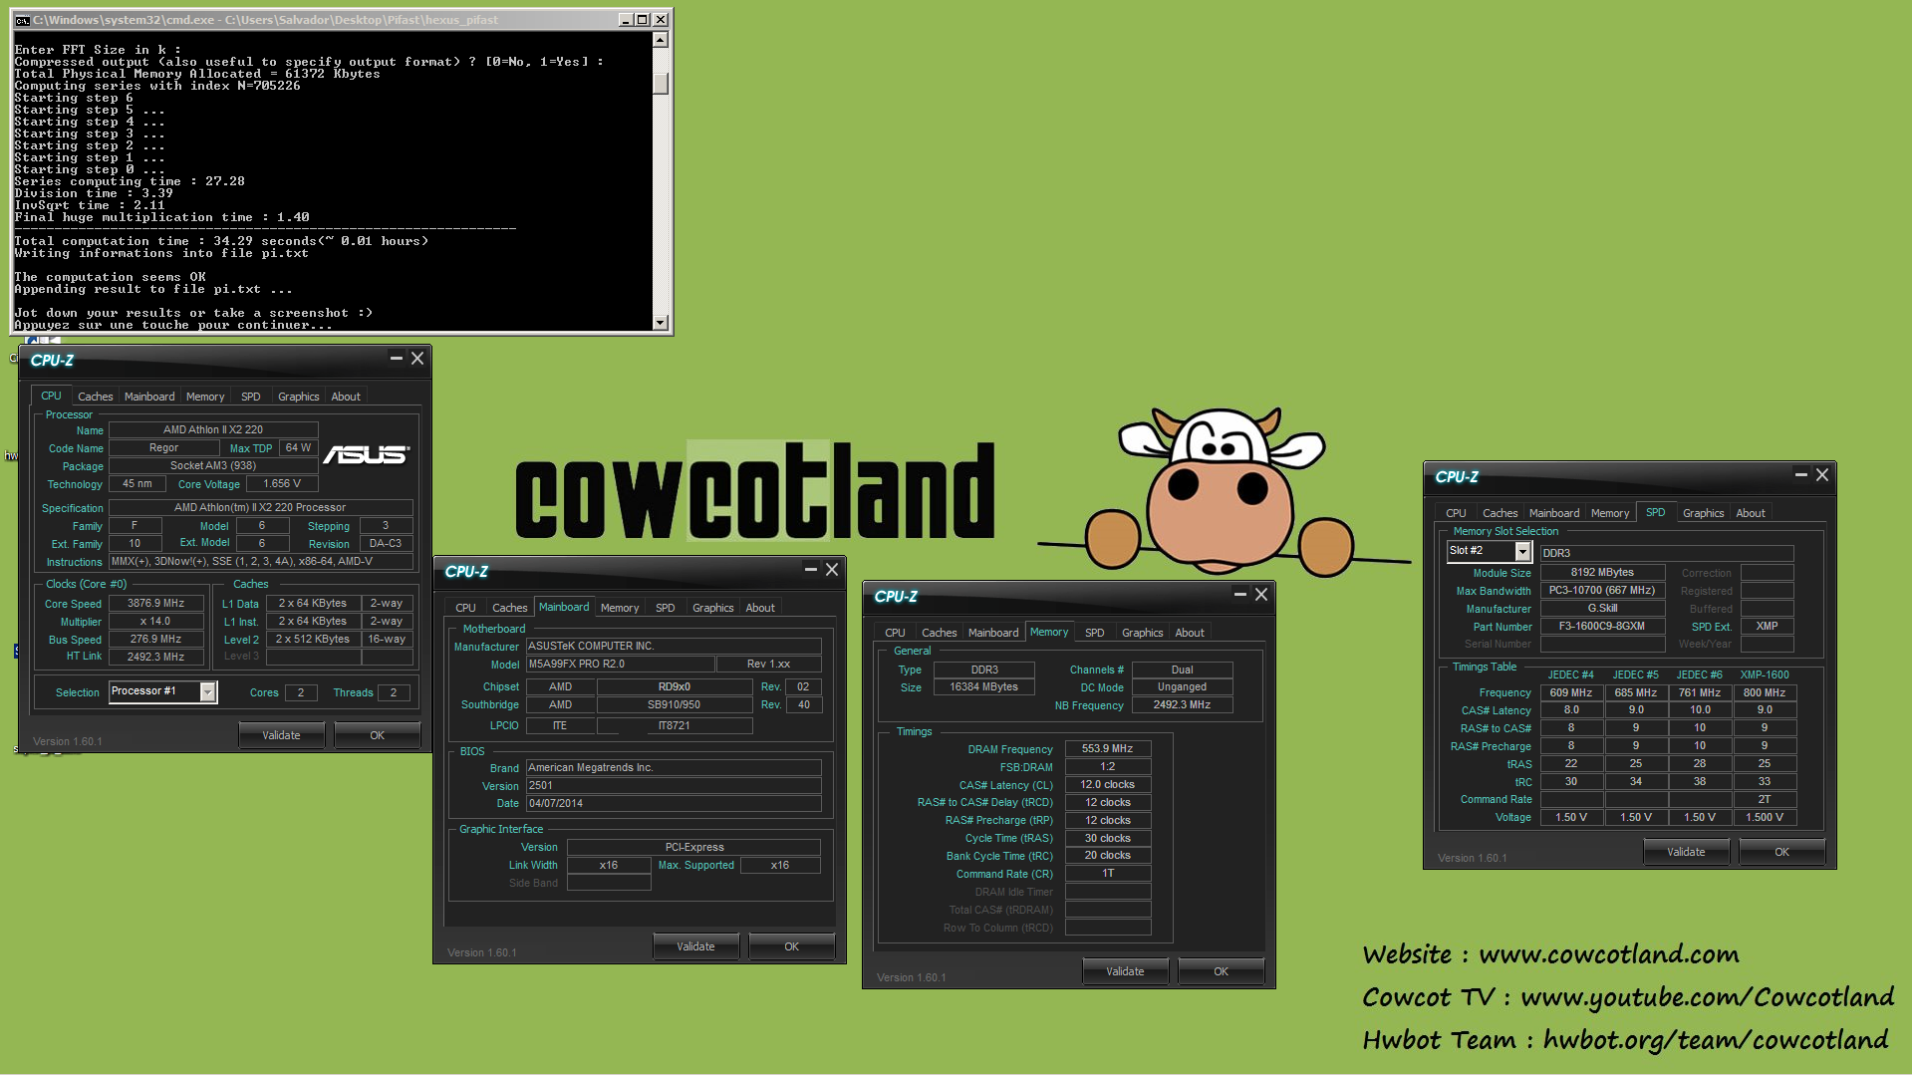1912x1075 pixels.
Task: Click Validate in the Memory CPU-Z window
Action: tap(1125, 971)
